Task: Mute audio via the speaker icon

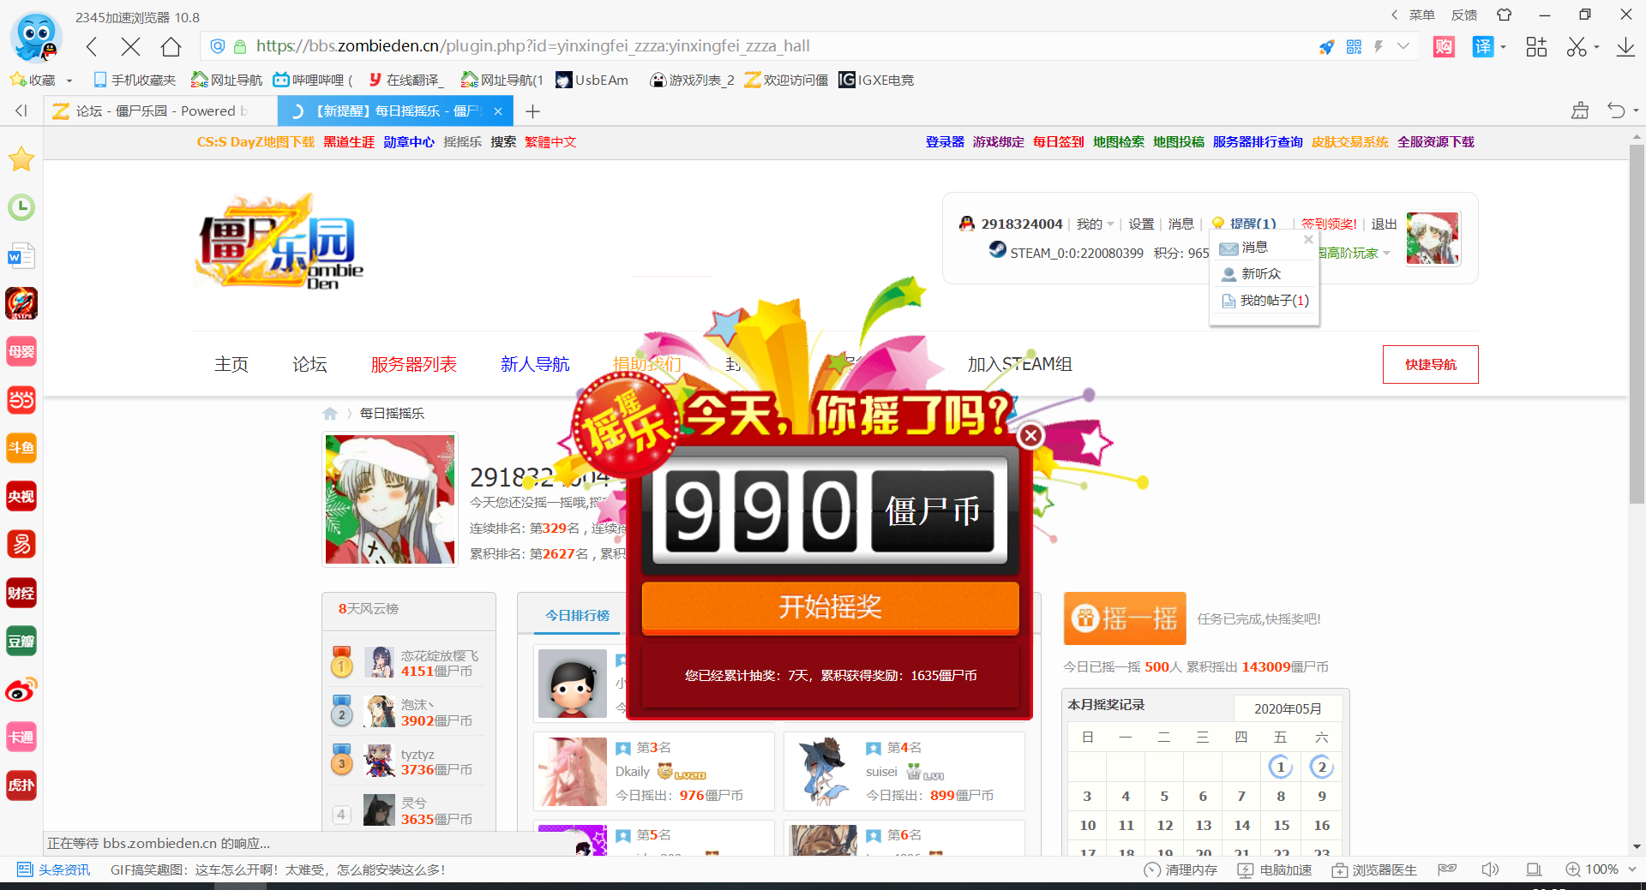Action: [x=1490, y=869]
